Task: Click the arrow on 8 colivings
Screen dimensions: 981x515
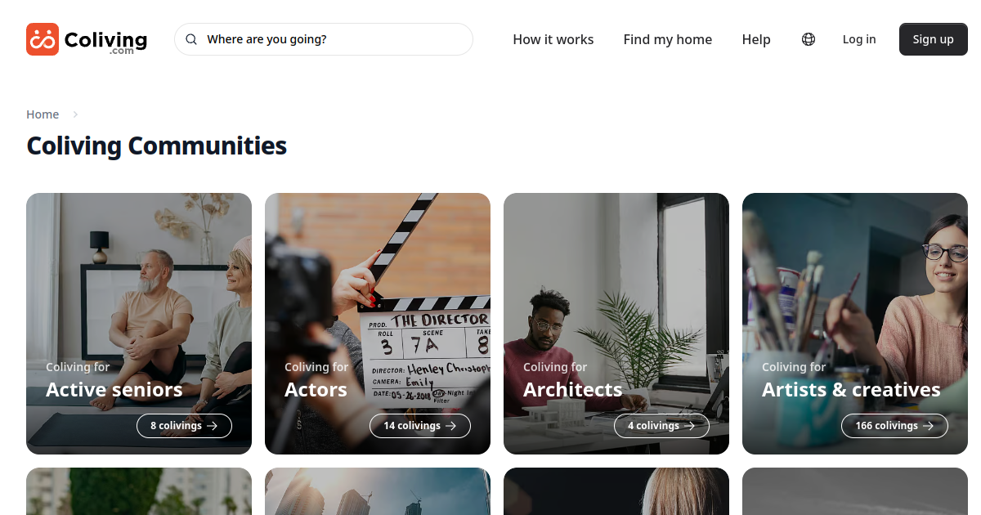Action: point(213,426)
